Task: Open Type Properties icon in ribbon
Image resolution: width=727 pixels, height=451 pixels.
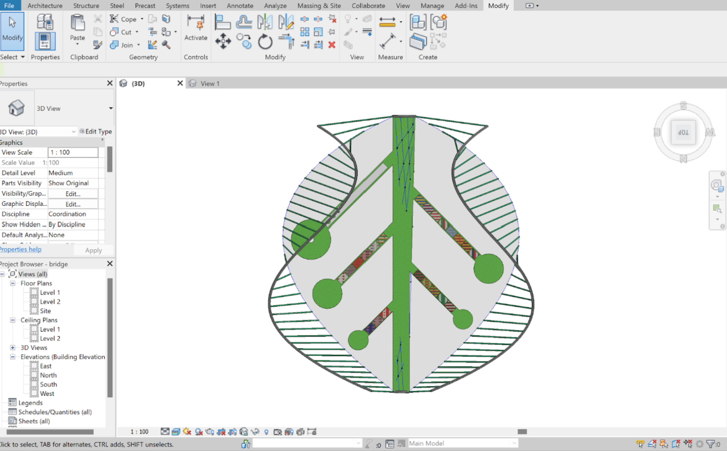Action: click(45, 21)
